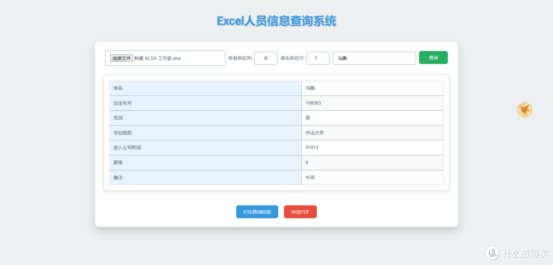The image size is (553, 265).
Task: Select the 性别 label cell
Action: coord(206,118)
